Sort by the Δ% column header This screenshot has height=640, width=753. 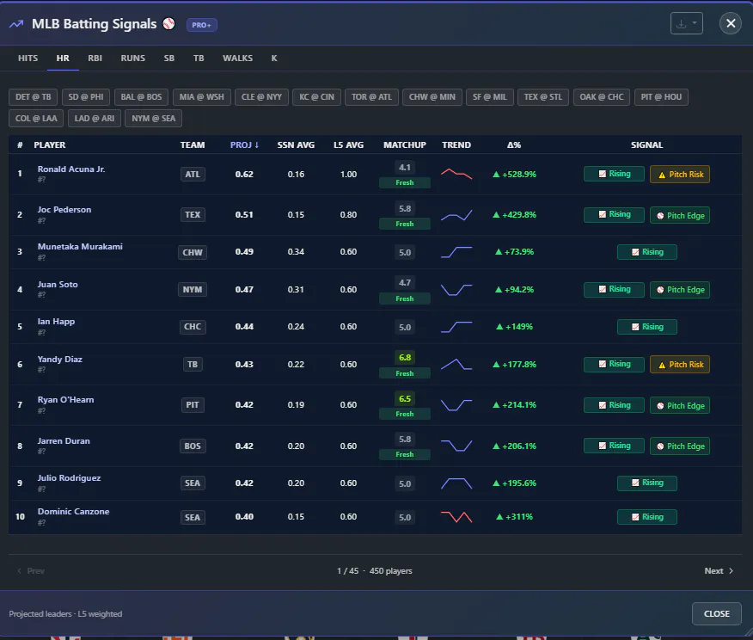(514, 145)
